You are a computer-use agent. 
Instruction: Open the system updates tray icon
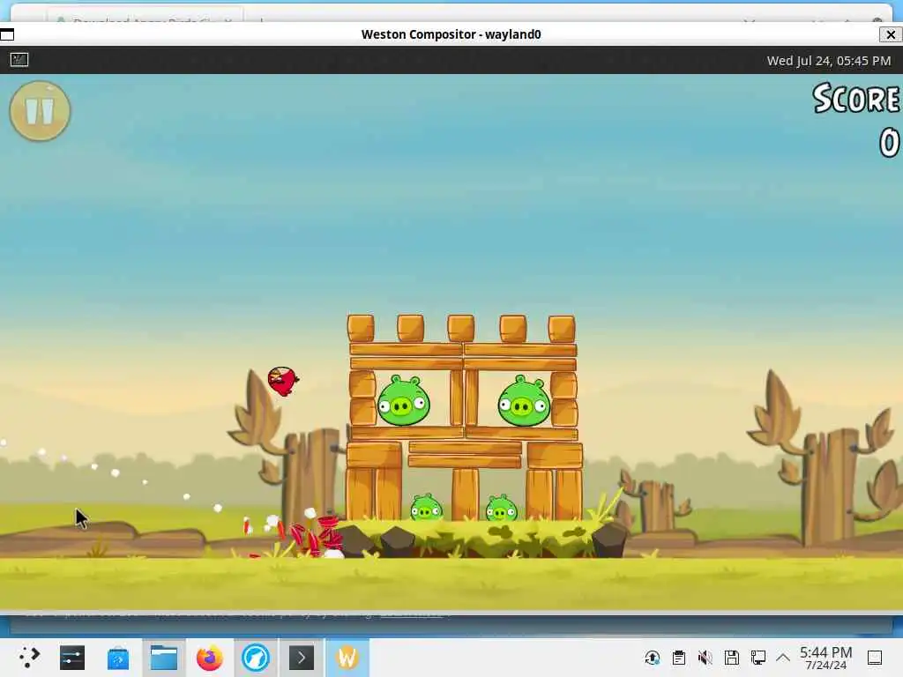coord(653,658)
